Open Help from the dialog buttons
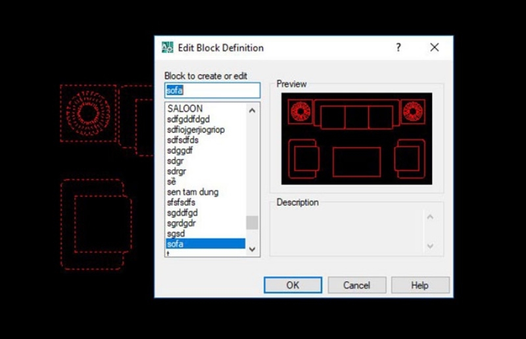 point(420,285)
